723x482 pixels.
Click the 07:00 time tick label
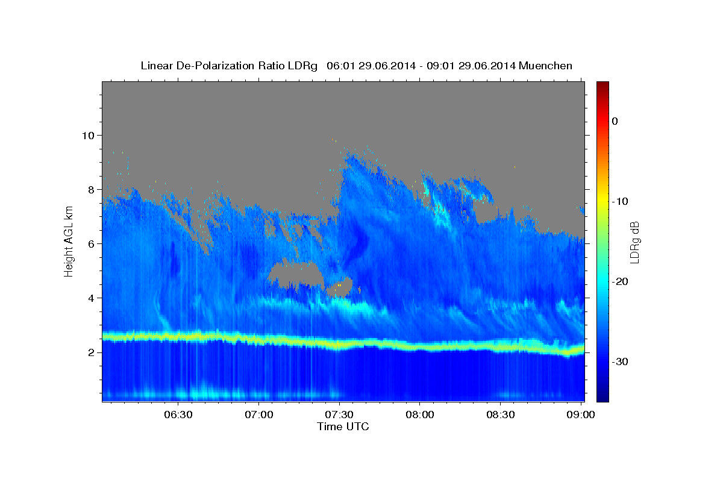pos(259,415)
